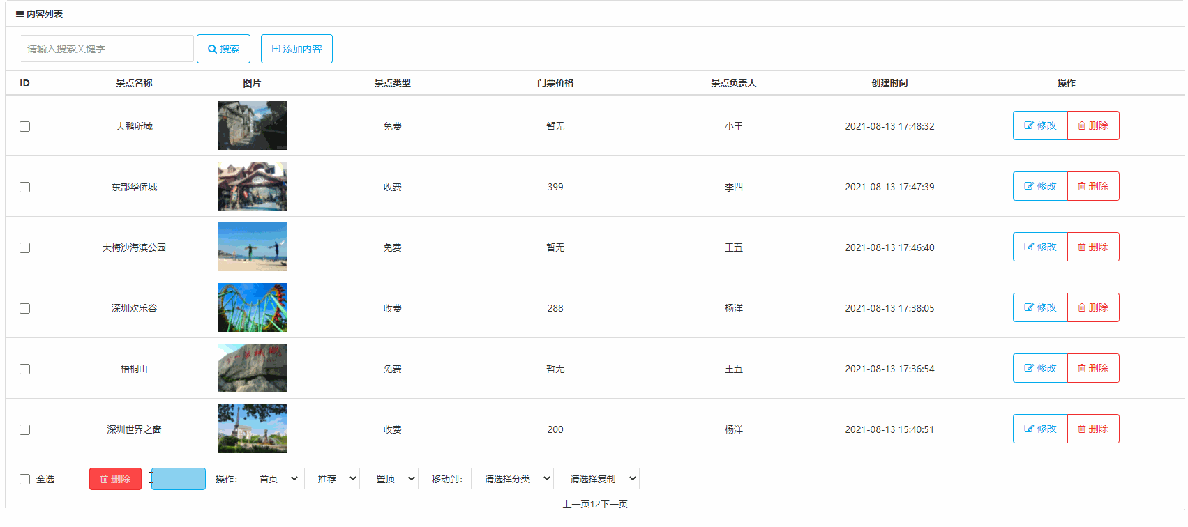Click the timestamp 2021-08-13 17:48:32
This screenshot has height=527, width=1188.
[889, 126]
